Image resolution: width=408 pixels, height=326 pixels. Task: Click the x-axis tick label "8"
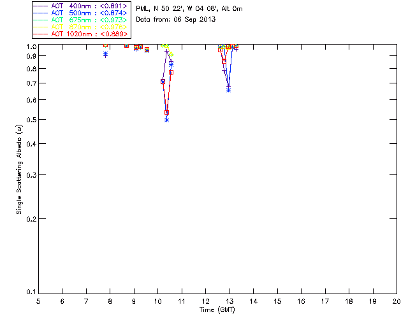tap(110, 301)
